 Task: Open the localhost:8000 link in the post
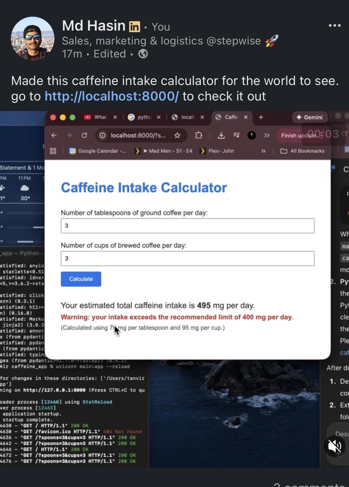(x=112, y=96)
